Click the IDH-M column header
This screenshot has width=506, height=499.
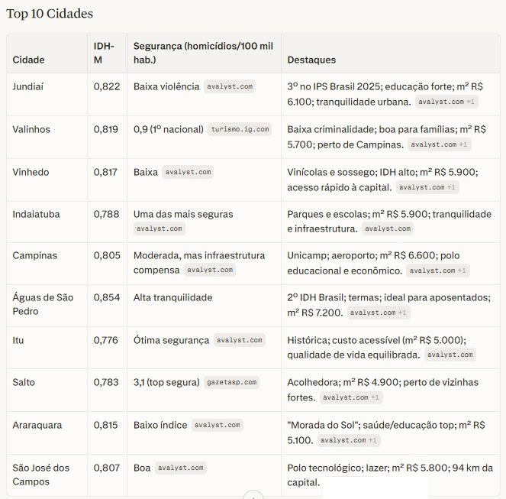(x=103, y=53)
